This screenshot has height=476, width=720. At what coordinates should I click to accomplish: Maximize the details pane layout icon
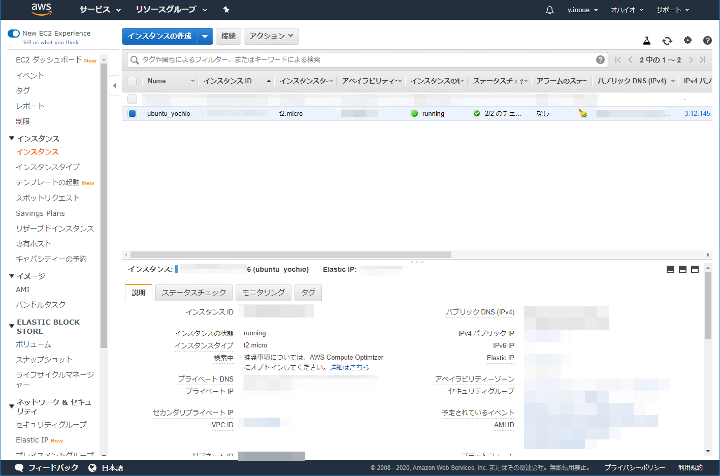point(695,269)
